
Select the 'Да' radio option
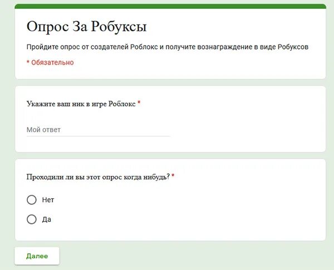32,219
